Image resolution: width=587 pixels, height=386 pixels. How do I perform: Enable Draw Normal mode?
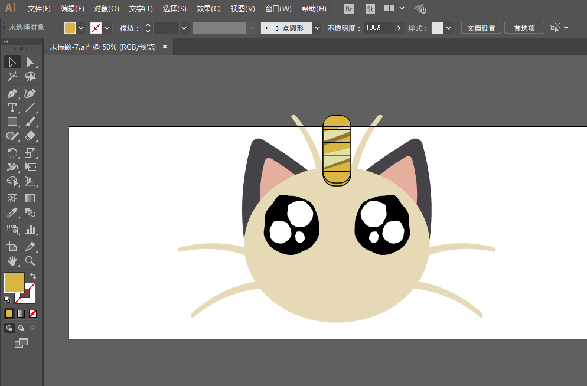(x=9, y=328)
